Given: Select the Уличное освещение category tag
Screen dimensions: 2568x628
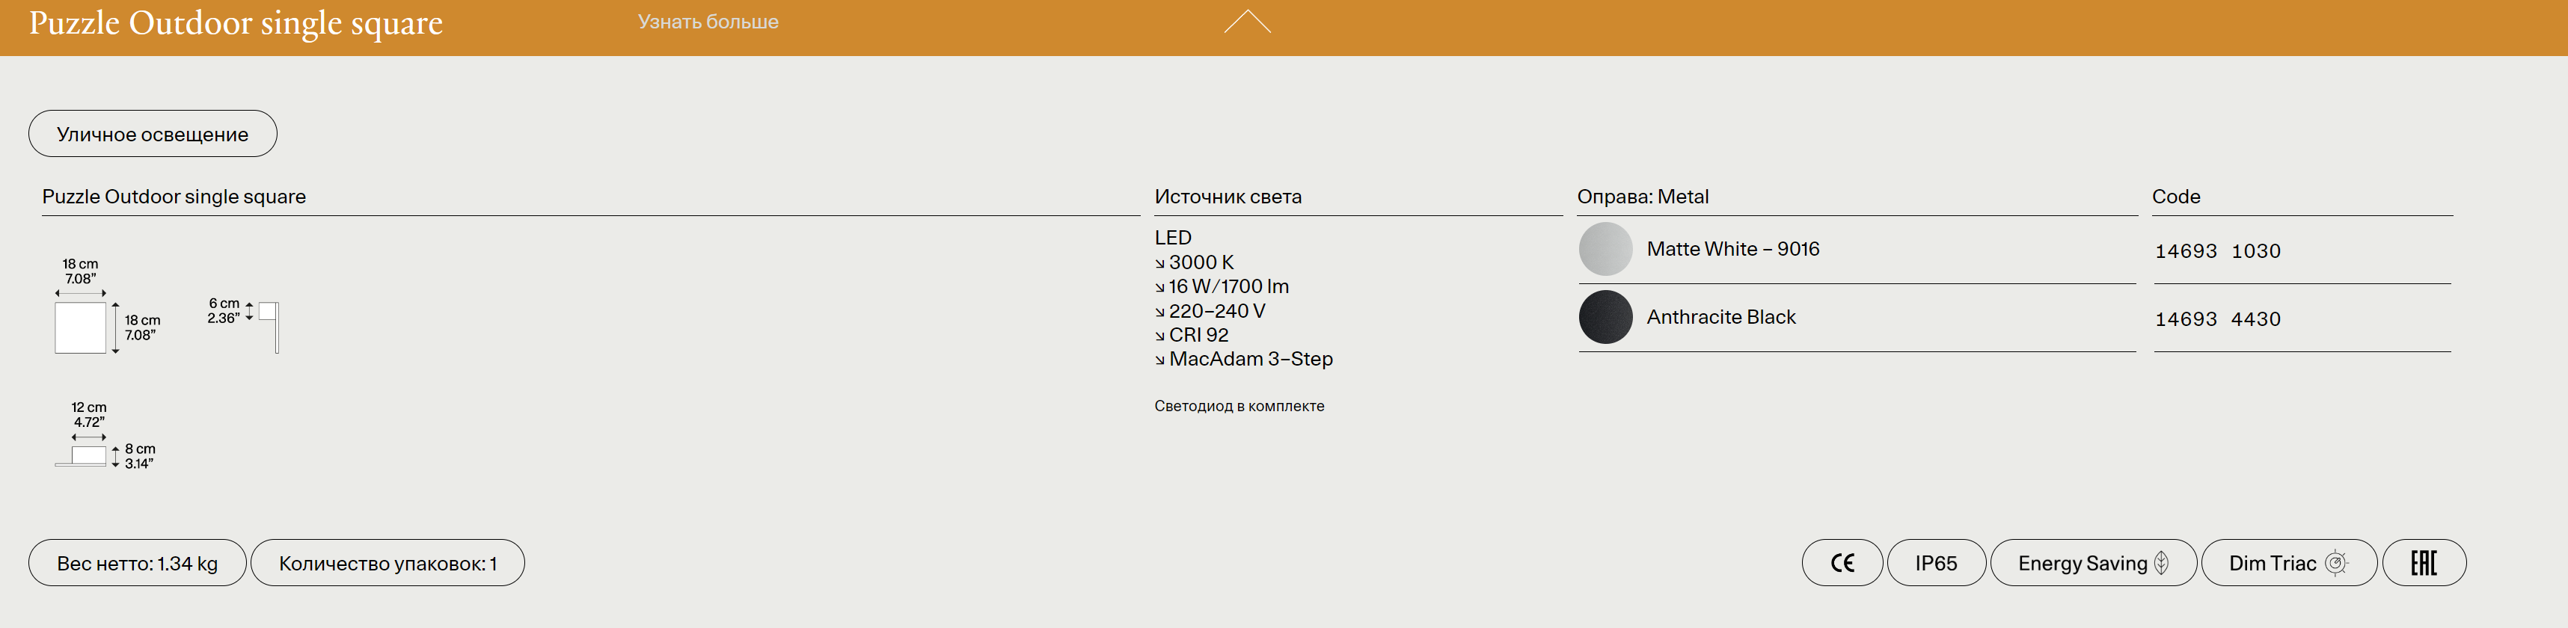Looking at the screenshot, I should click(153, 135).
